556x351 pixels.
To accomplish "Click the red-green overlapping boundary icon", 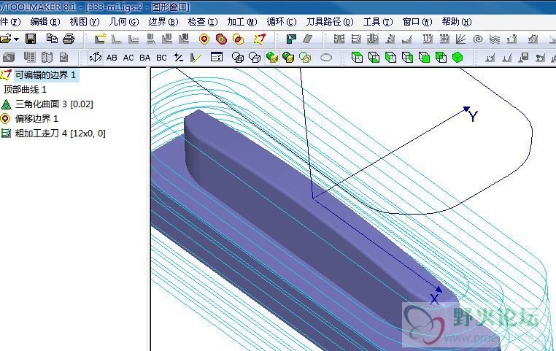I will (221, 39).
